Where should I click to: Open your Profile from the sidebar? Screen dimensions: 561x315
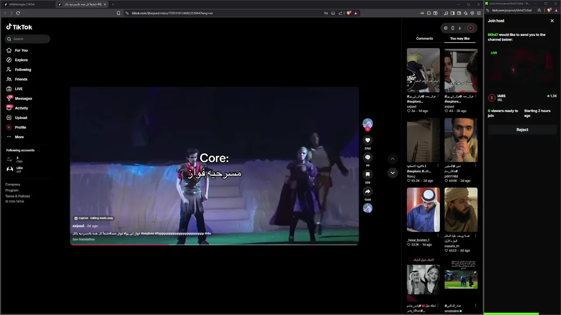(17, 127)
